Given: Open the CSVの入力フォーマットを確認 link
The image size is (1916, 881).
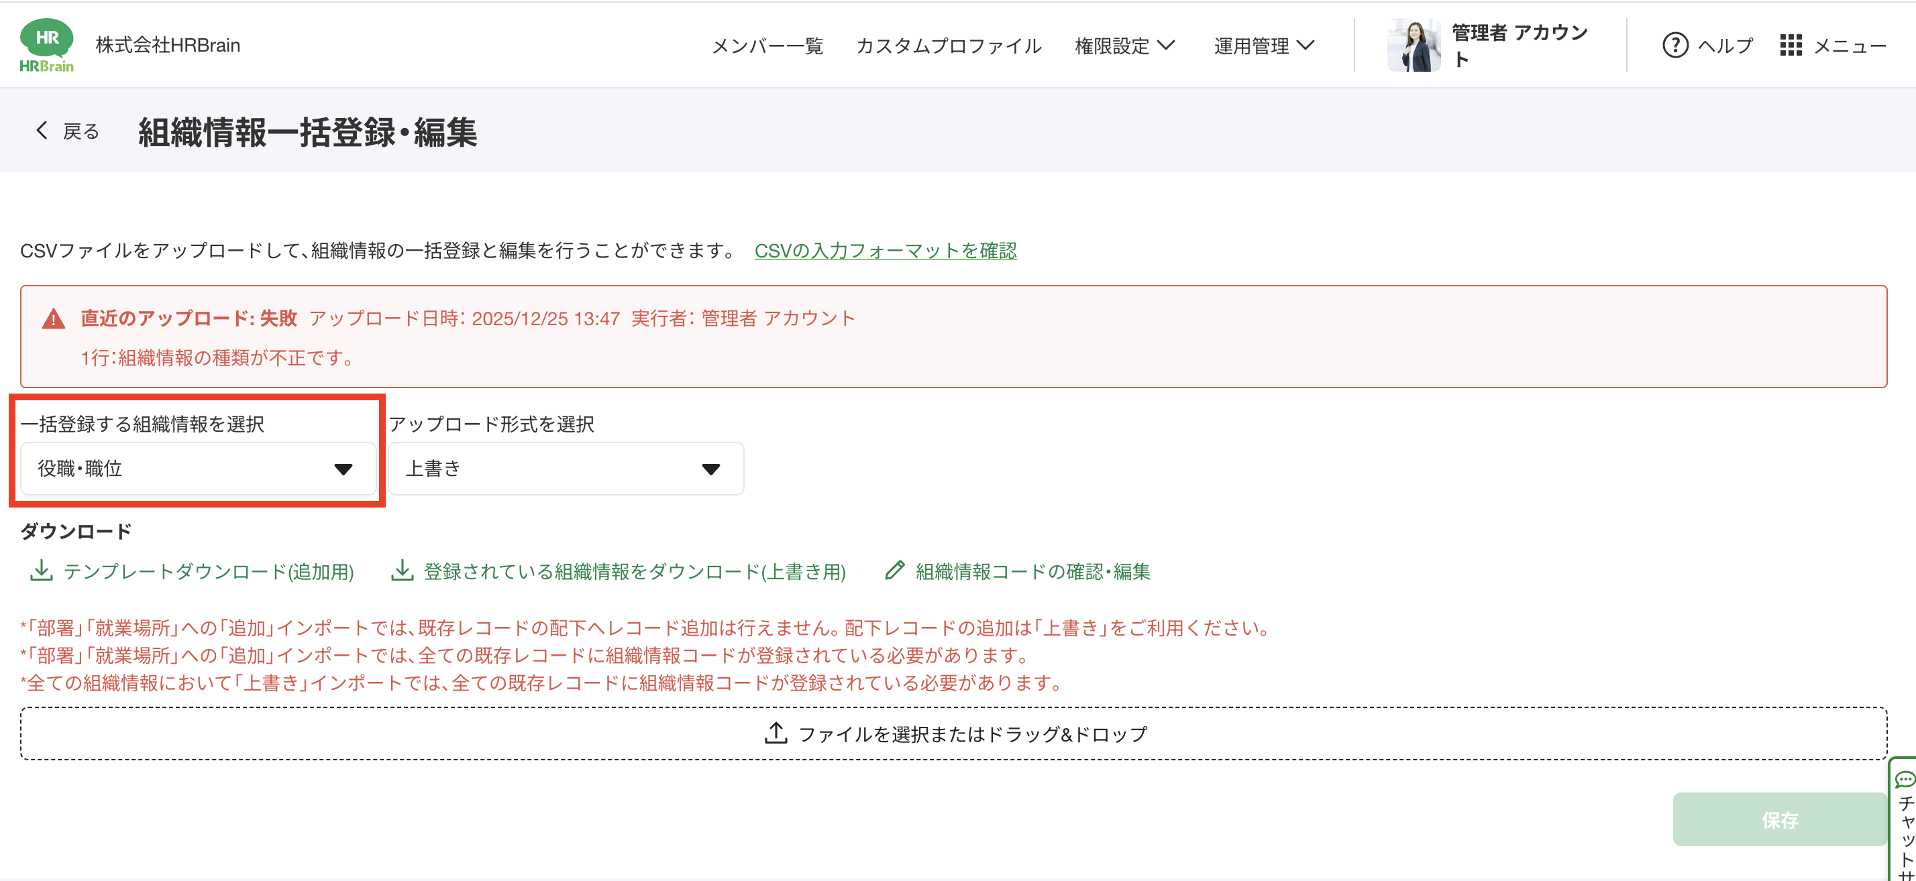Looking at the screenshot, I should pos(885,251).
